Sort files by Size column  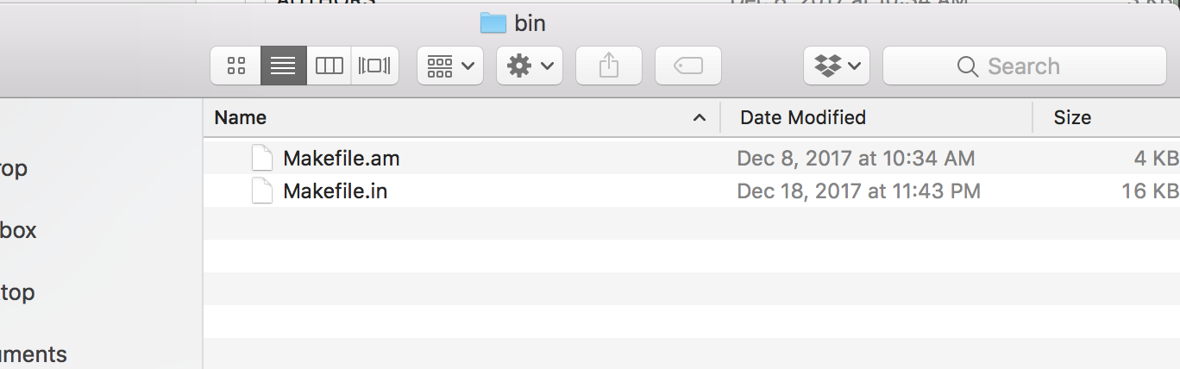1072,117
